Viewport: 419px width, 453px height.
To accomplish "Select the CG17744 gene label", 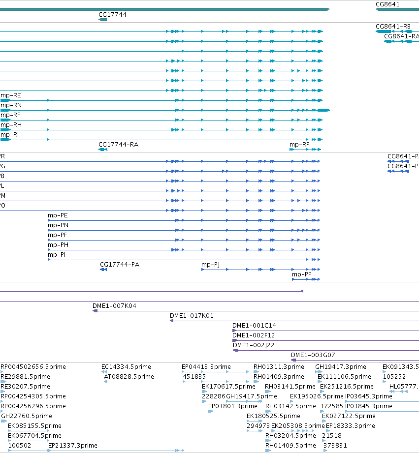I will [x=112, y=15].
